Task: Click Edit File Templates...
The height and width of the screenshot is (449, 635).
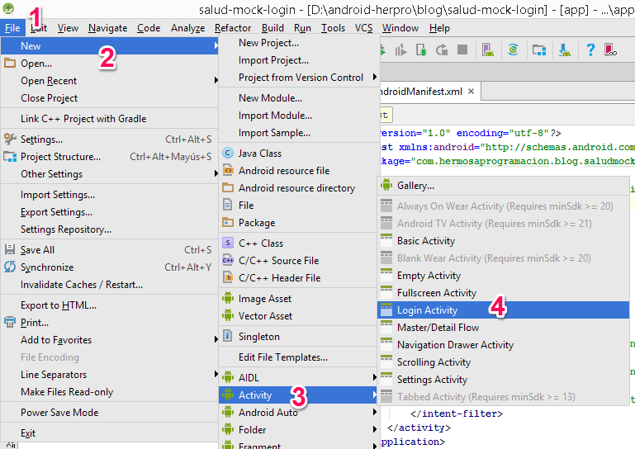Action: coord(299,357)
